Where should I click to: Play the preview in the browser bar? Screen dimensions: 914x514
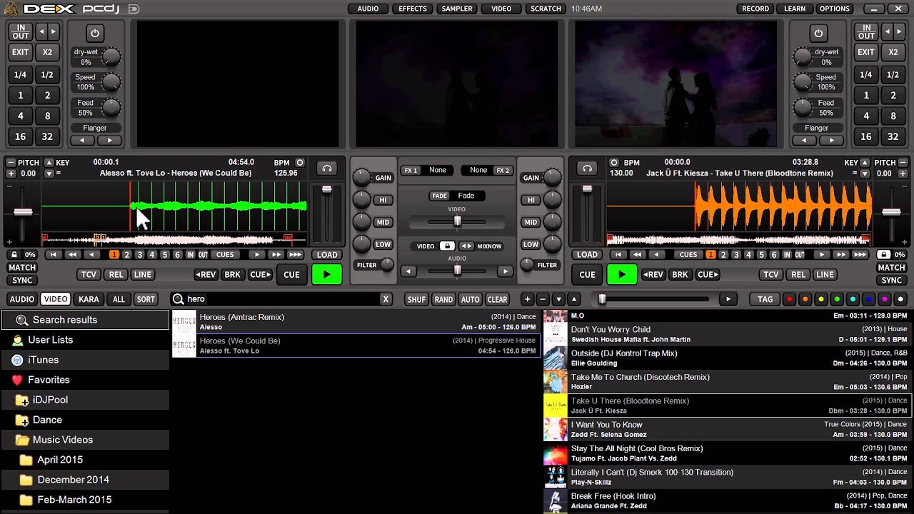(728, 299)
